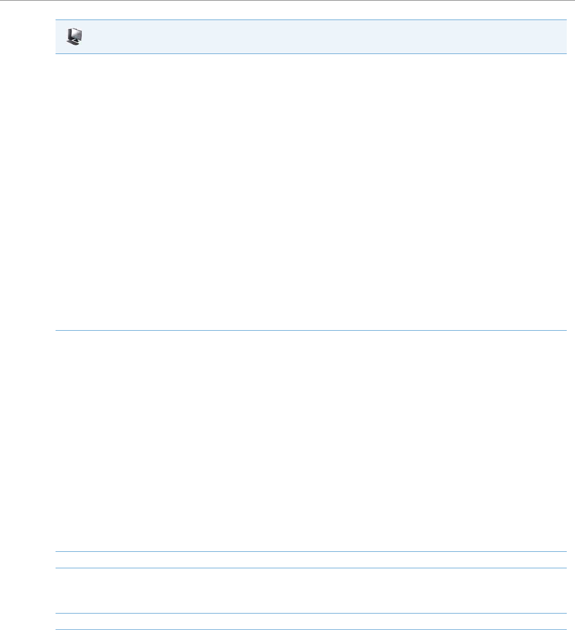Viewport: 575px width, 630px height.
Task: Click the narrow bottom-most empty strip
Action: coord(311,621)
